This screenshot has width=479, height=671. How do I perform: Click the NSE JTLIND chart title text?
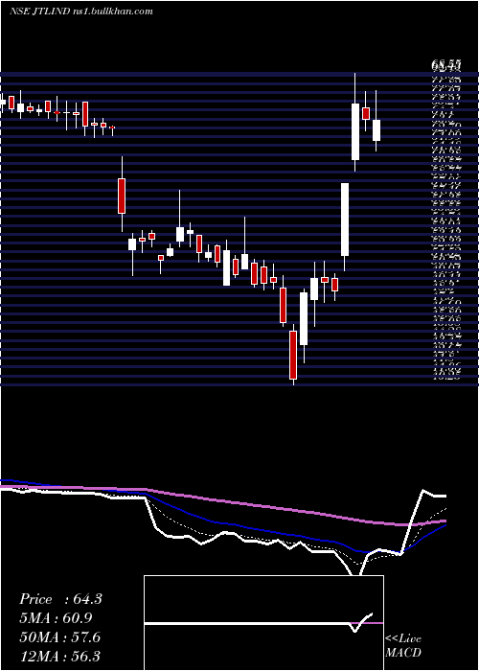[x=80, y=12]
